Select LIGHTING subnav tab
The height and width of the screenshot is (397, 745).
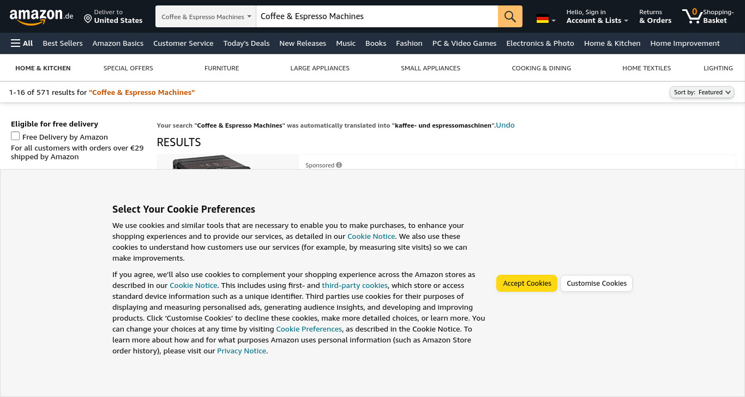pyautogui.click(x=718, y=68)
